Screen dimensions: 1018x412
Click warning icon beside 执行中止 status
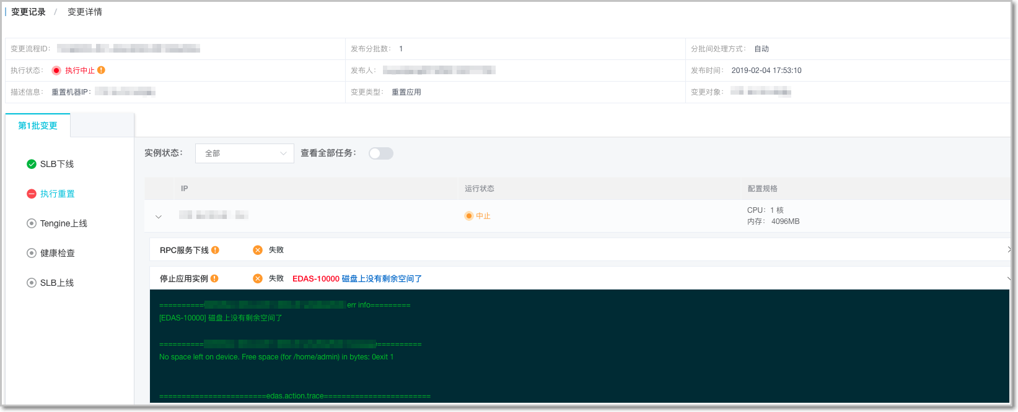[101, 71]
